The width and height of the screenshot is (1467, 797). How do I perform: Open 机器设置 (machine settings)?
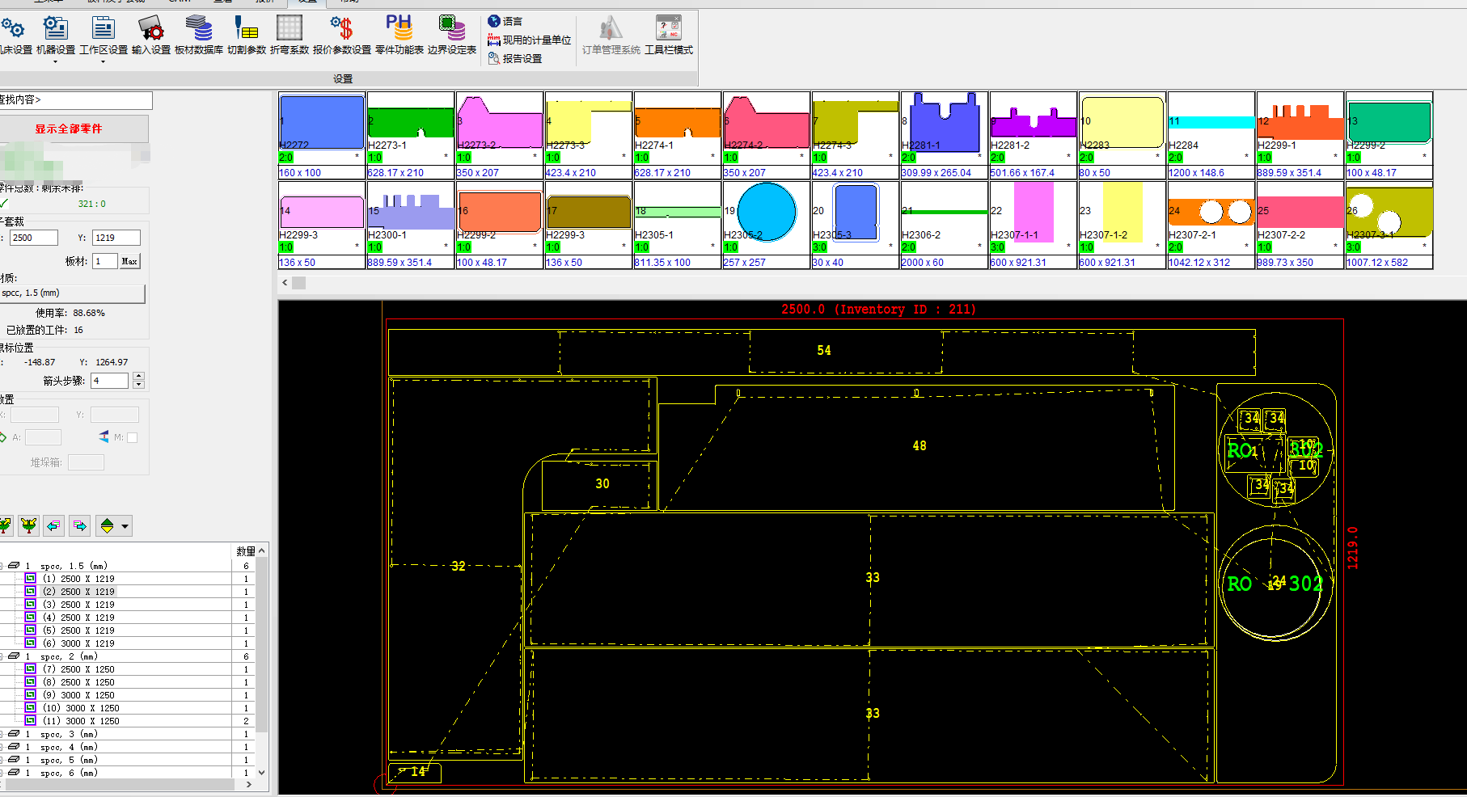[56, 36]
